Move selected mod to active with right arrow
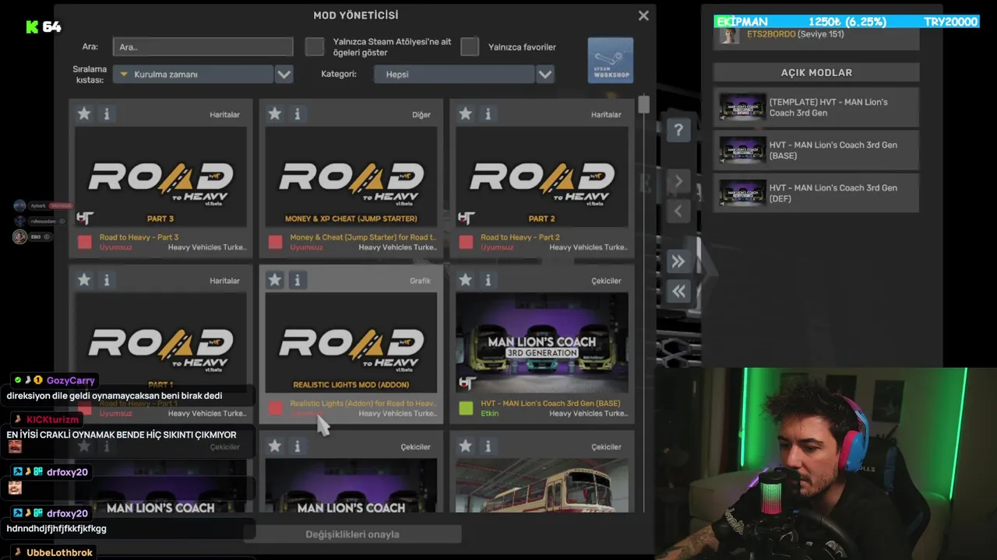The height and width of the screenshot is (560, 997). [678, 181]
